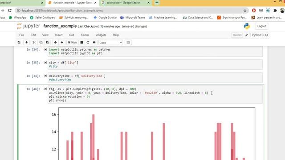Click the pencil edit mode icon
The height and width of the screenshot is (160, 285).
pyautogui.click(x=247, y=35)
